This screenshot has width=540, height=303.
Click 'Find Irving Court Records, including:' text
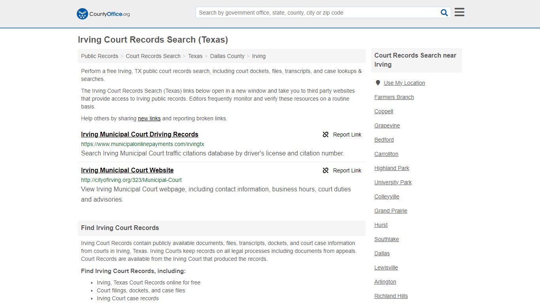pos(133,271)
